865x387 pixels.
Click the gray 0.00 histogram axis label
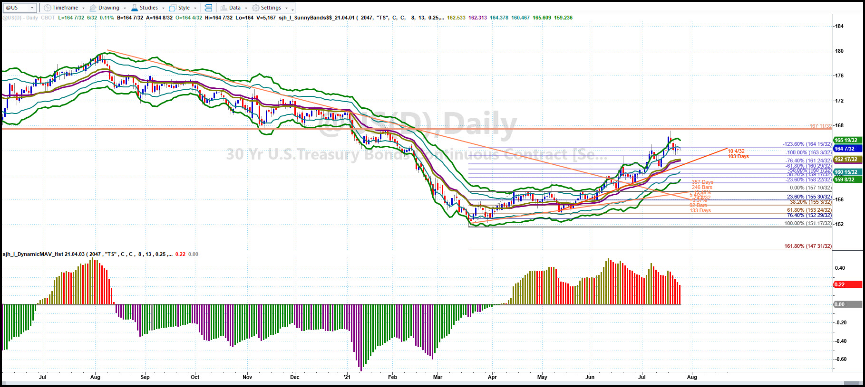[x=848, y=304]
